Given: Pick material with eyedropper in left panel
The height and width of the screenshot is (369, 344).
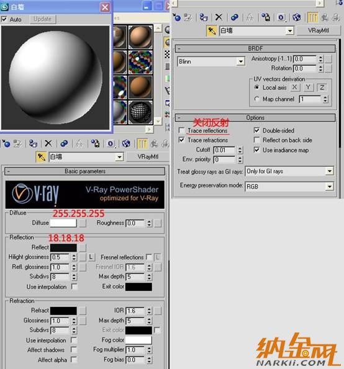Looking at the screenshot, I should tap(42, 157).
